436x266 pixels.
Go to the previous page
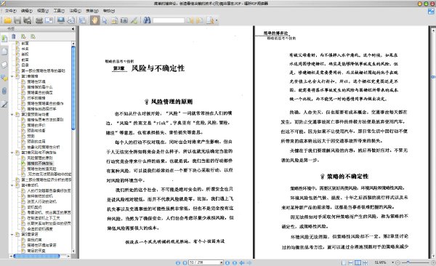click(x=185, y=262)
